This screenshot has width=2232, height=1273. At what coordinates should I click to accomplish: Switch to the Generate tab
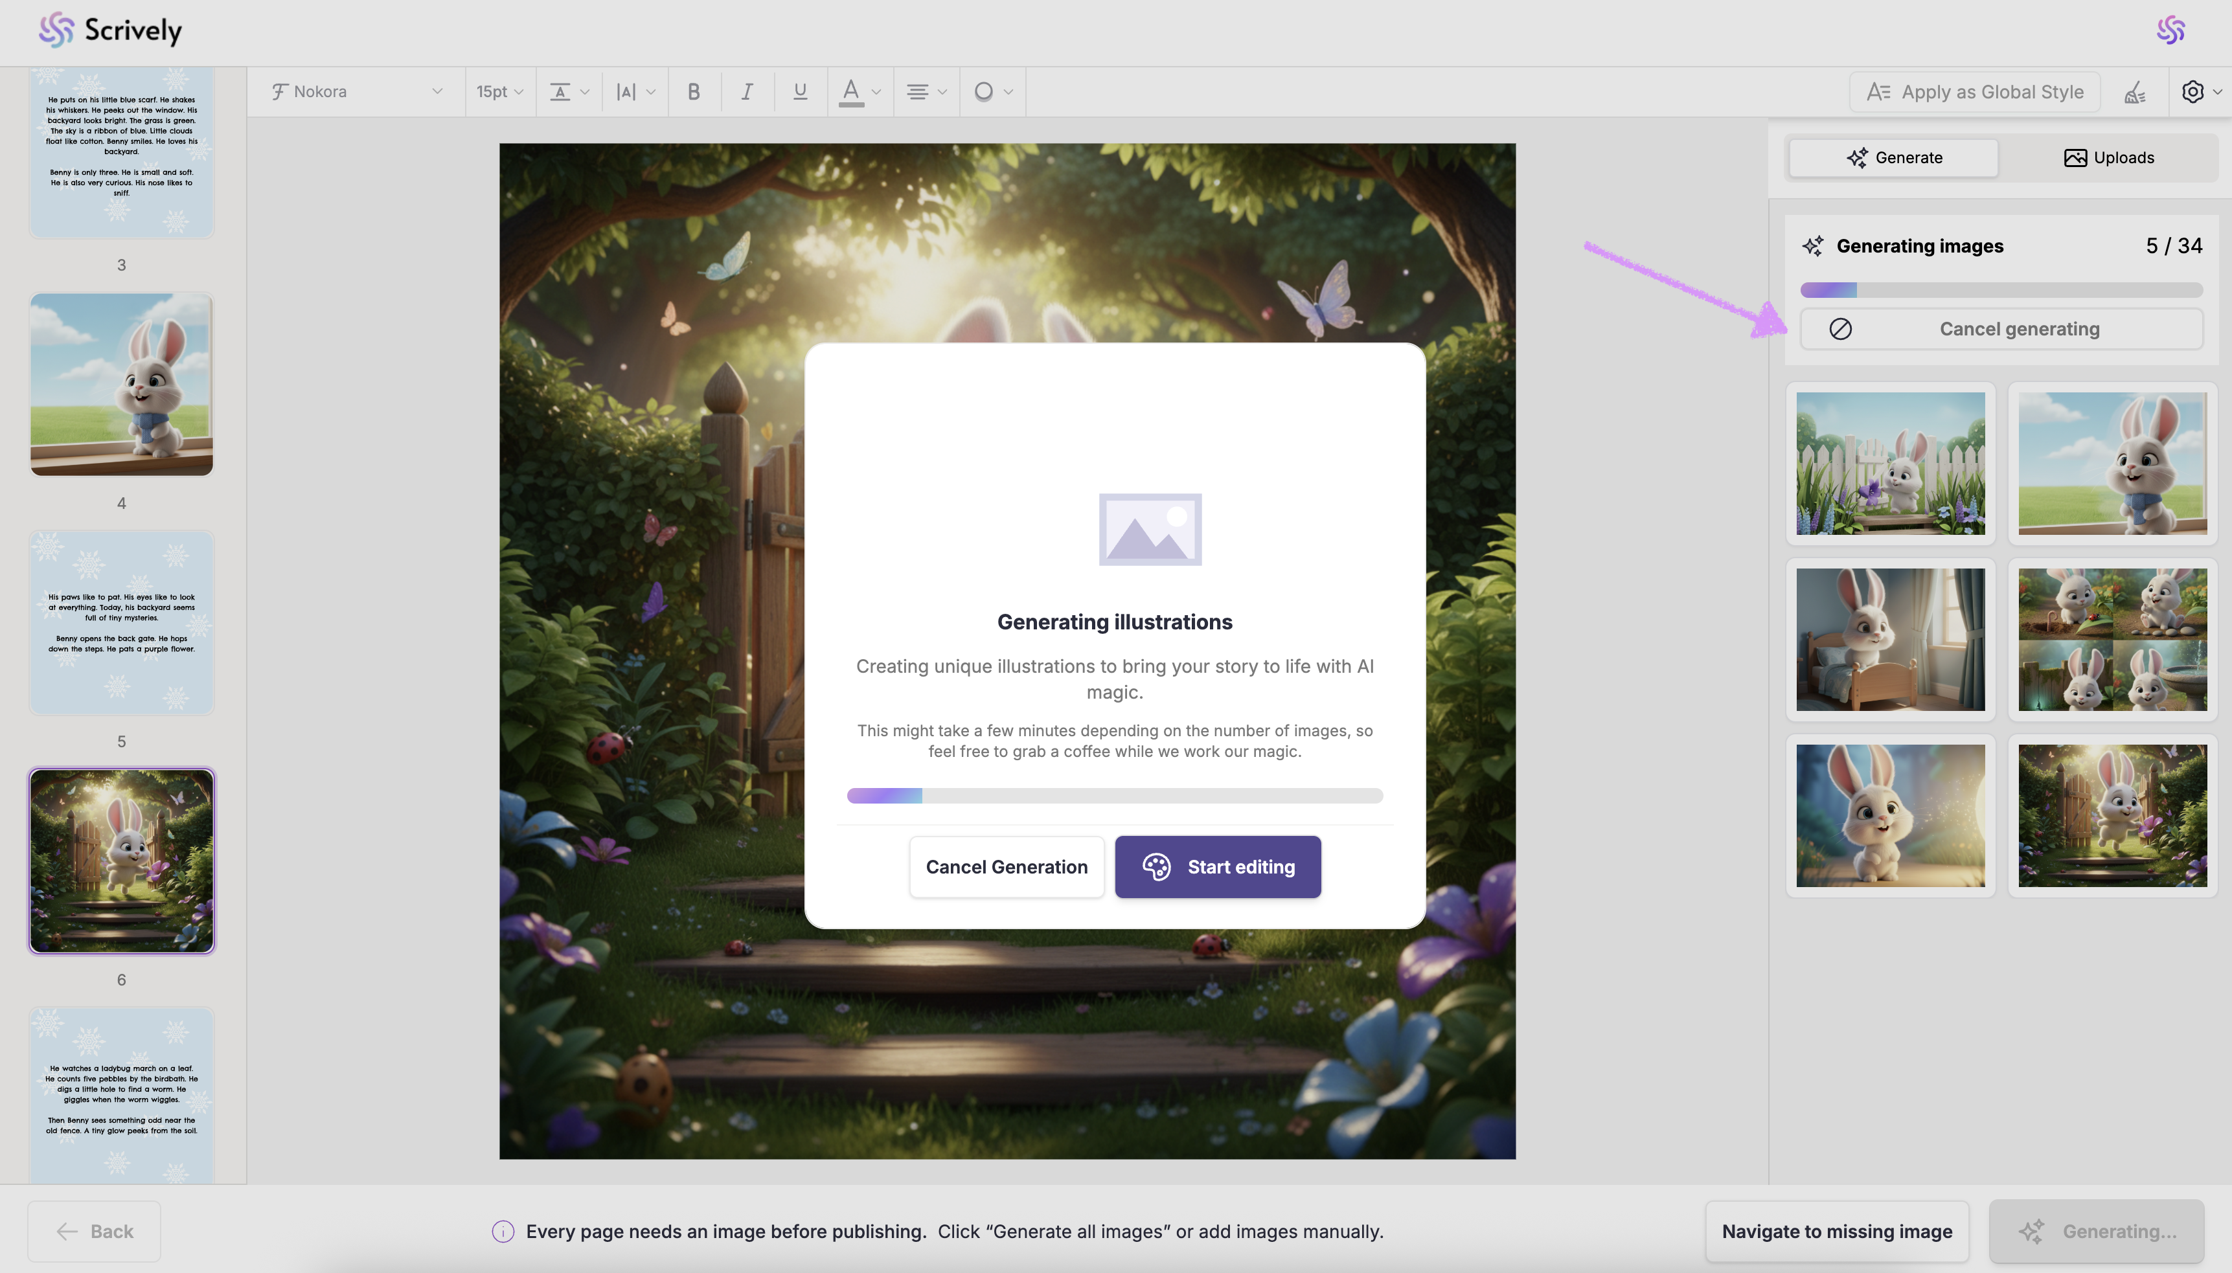1893,157
